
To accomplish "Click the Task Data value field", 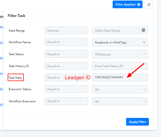I will click(x=120, y=77).
